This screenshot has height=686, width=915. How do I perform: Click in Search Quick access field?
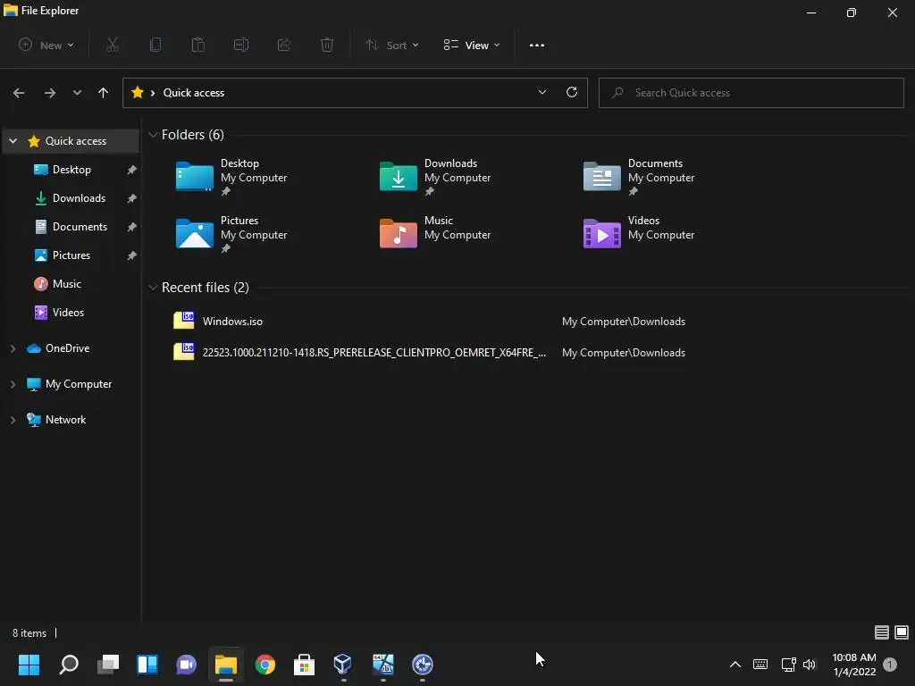pos(751,93)
